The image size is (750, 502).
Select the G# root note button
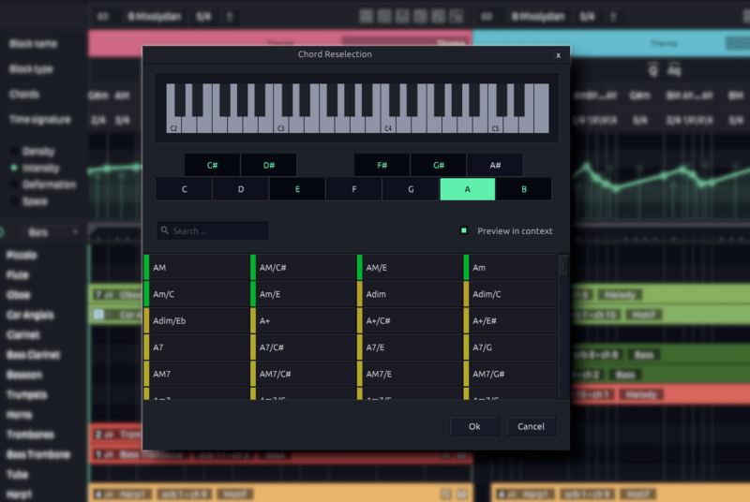click(438, 166)
